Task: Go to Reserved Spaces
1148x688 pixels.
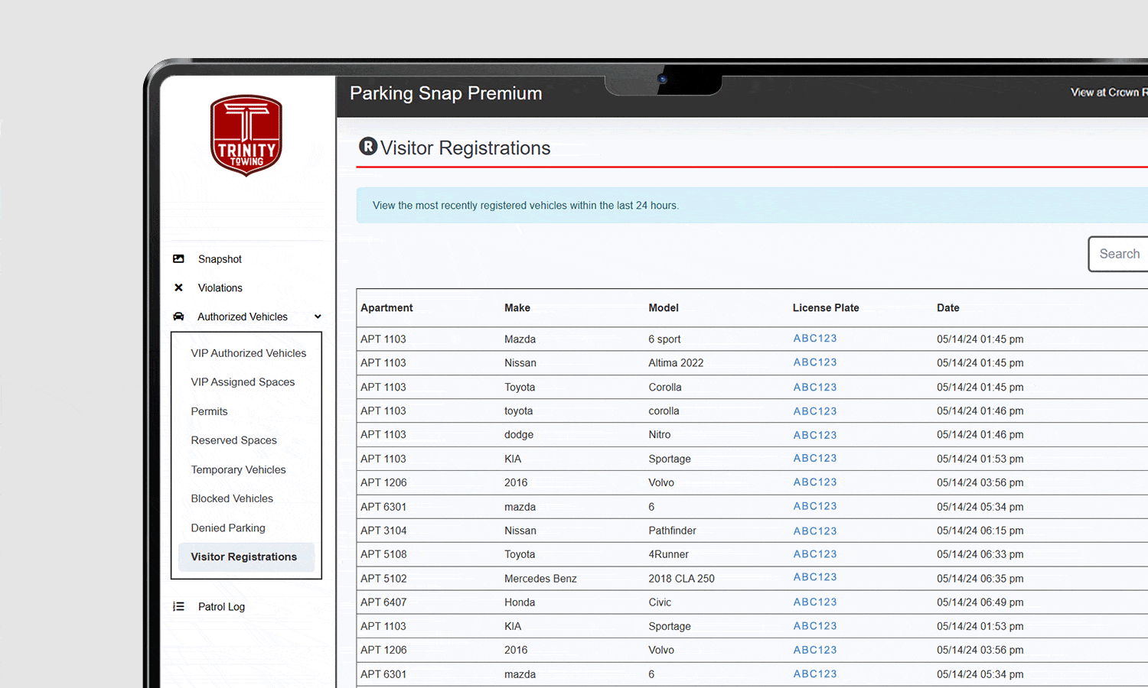Action: pyautogui.click(x=233, y=440)
